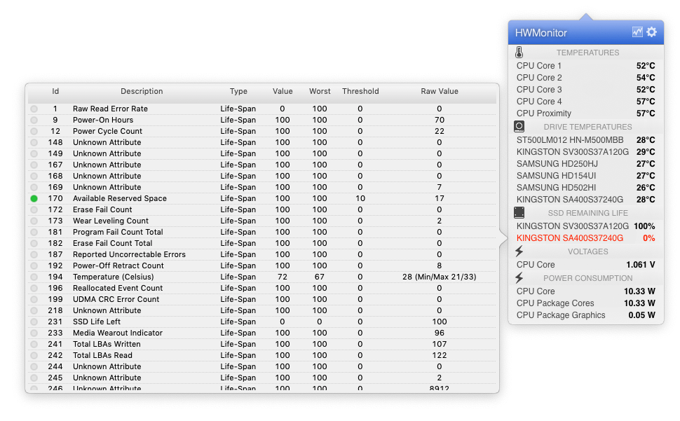680x421 pixels.
Task: Sort by the Raw Value column header
Action: click(x=440, y=91)
